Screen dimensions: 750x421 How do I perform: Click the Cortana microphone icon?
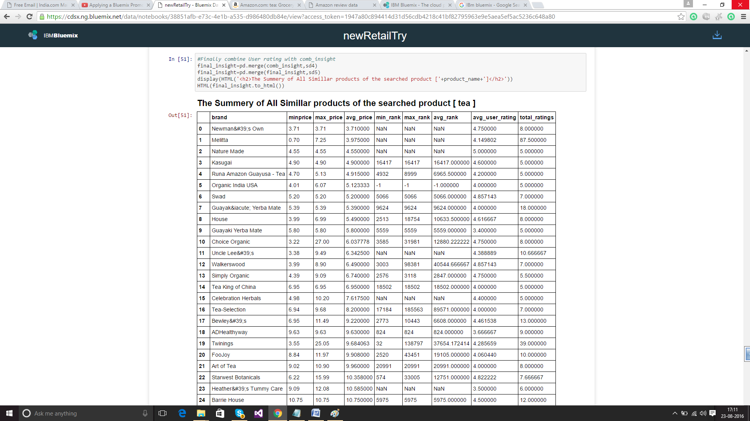(145, 413)
